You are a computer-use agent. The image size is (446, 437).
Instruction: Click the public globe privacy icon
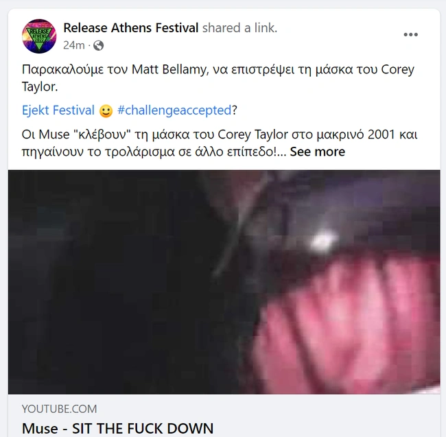point(98,45)
